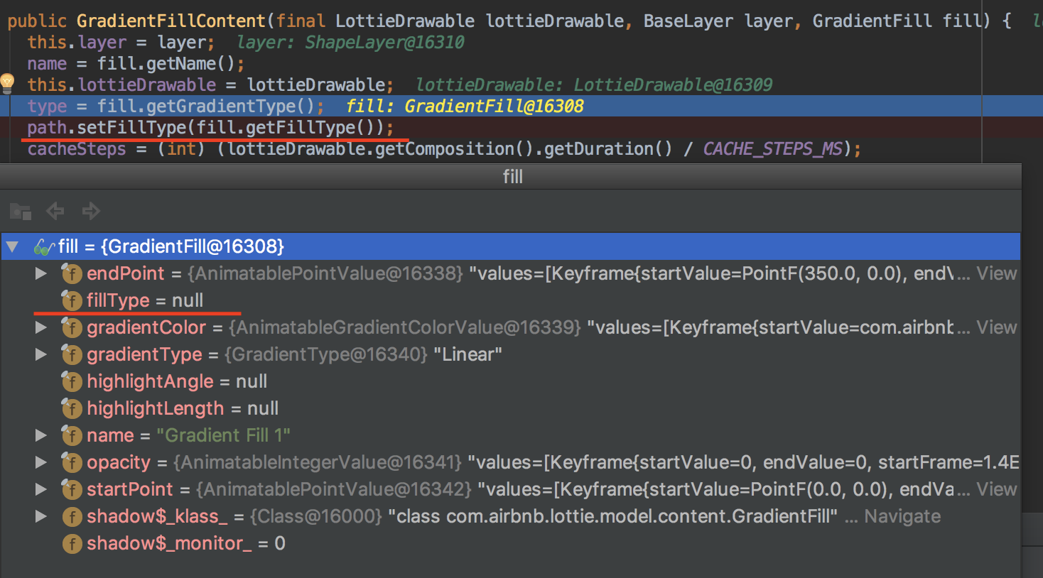Expand the opacity variable node
The width and height of the screenshot is (1043, 578).
pos(40,462)
